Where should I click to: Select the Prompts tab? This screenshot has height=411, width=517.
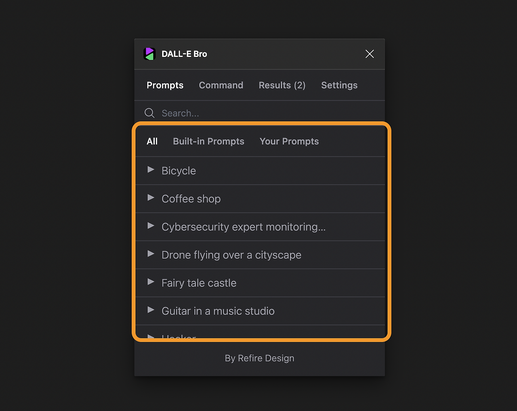tap(165, 85)
